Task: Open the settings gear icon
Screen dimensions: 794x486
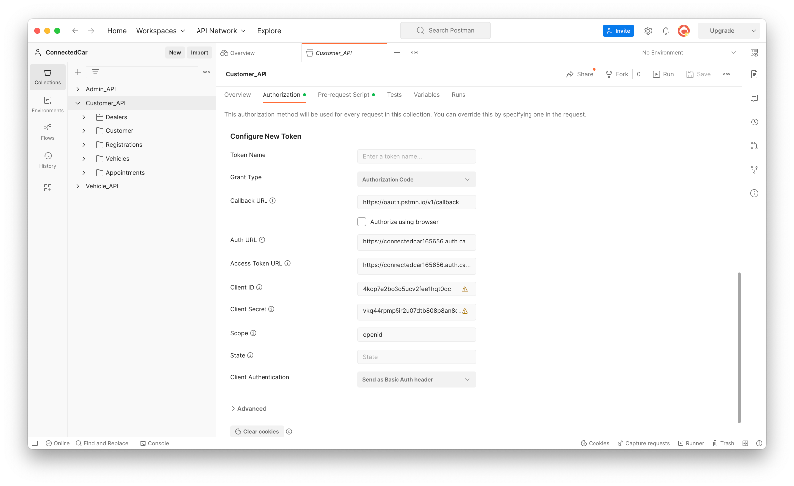Action: (x=648, y=31)
